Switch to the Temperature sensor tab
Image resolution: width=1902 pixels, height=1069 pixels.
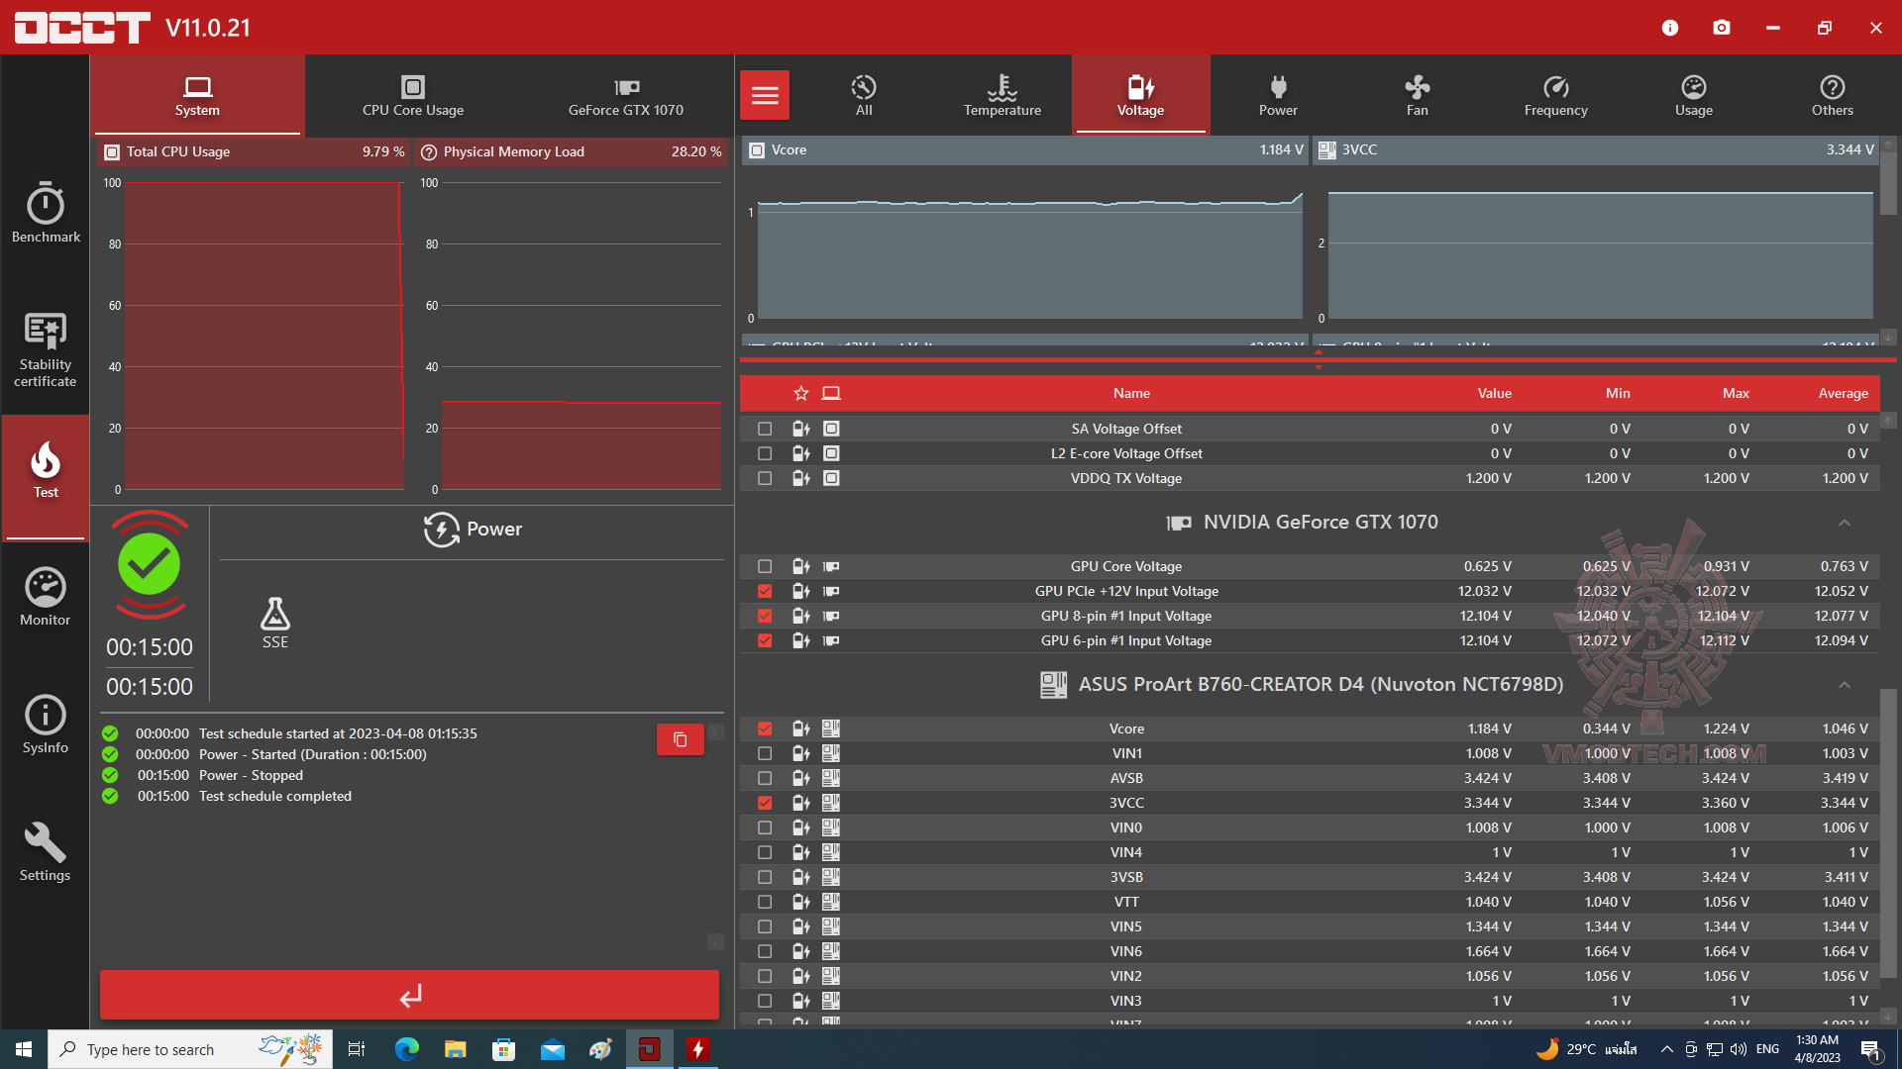coord(1002,96)
